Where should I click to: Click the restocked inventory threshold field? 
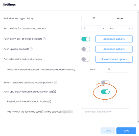click(118, 69)
